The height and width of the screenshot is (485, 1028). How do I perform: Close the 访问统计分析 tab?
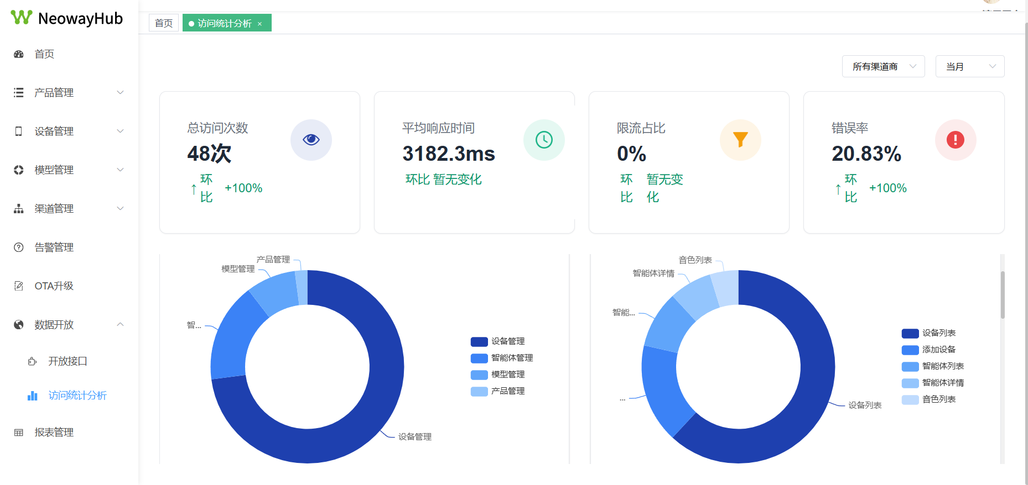coord(259,24)
